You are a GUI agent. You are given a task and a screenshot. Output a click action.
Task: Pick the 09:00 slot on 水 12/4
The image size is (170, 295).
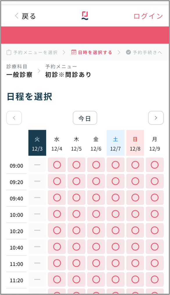click(57, 165)
